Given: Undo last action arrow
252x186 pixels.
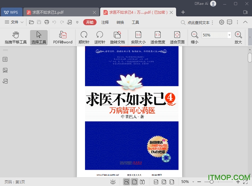Looking at the screenshot, I should pyautogui.click(x=54, y=22).
